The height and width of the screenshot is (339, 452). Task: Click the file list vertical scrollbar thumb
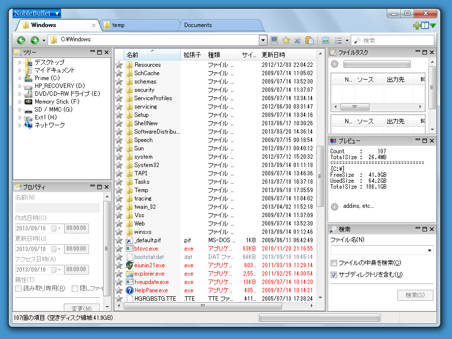[x=320, y=176]
